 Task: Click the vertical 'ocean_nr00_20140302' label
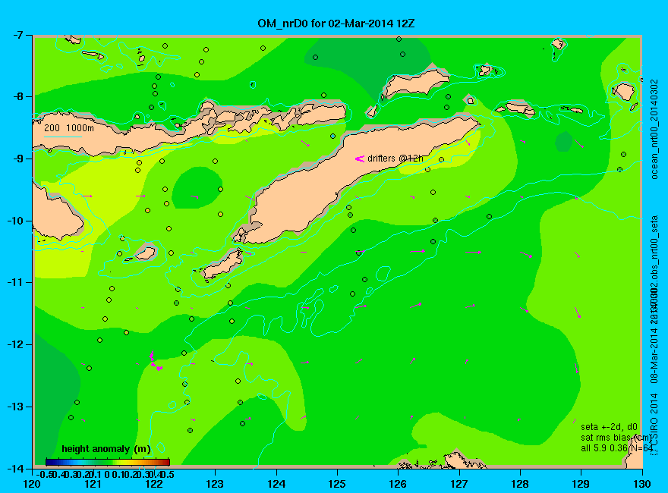654,129
